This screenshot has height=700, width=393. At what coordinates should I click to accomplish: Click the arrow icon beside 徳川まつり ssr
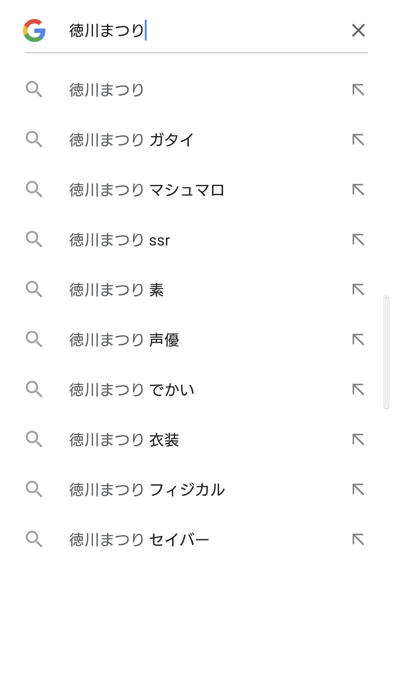click(358, 240)
